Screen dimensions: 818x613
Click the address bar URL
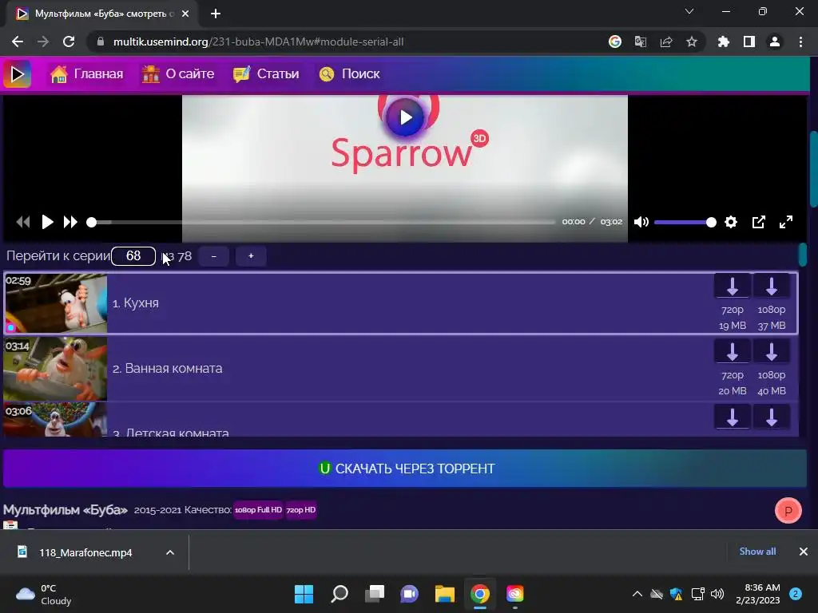point(258,42)
